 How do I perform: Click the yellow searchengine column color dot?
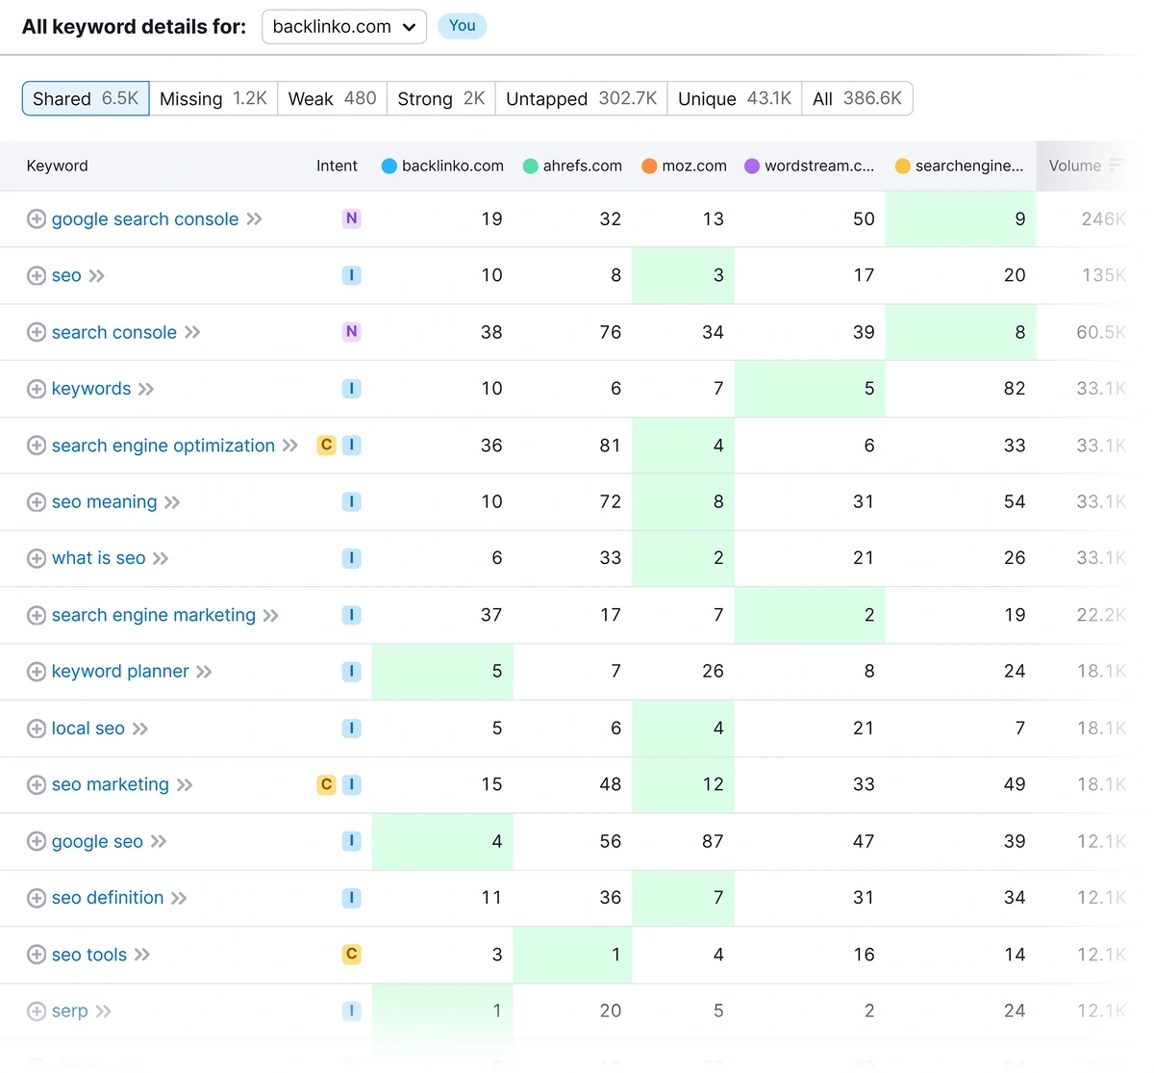pyautogui.click(x=903, y=166)
